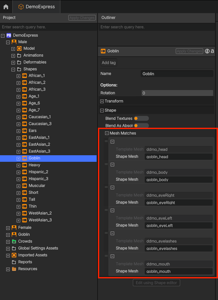Click the goblin_head Shape Mesh field
This screenshot has width=218, height=300.
point(179,157)
